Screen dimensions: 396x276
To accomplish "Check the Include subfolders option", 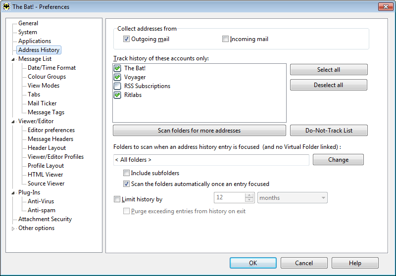I will (x=126, y=173).
